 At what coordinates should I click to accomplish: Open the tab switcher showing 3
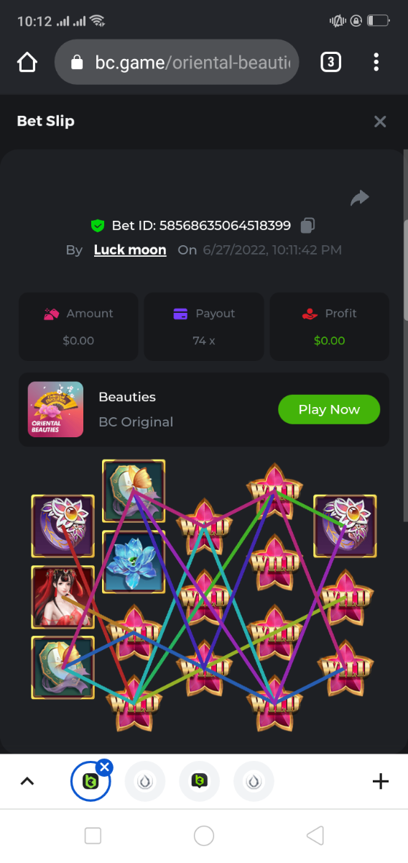[x=330, y=63]
